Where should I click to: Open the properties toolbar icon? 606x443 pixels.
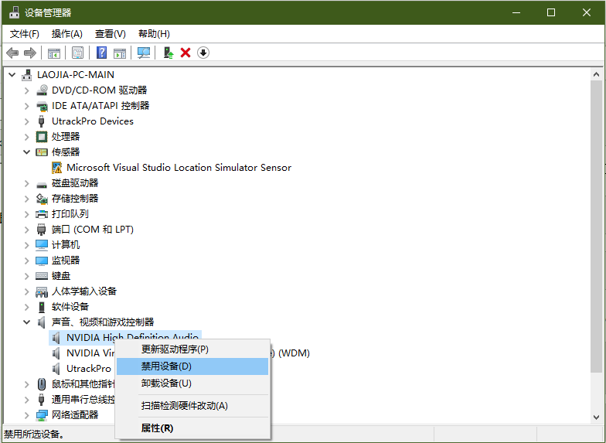point(77,53)
